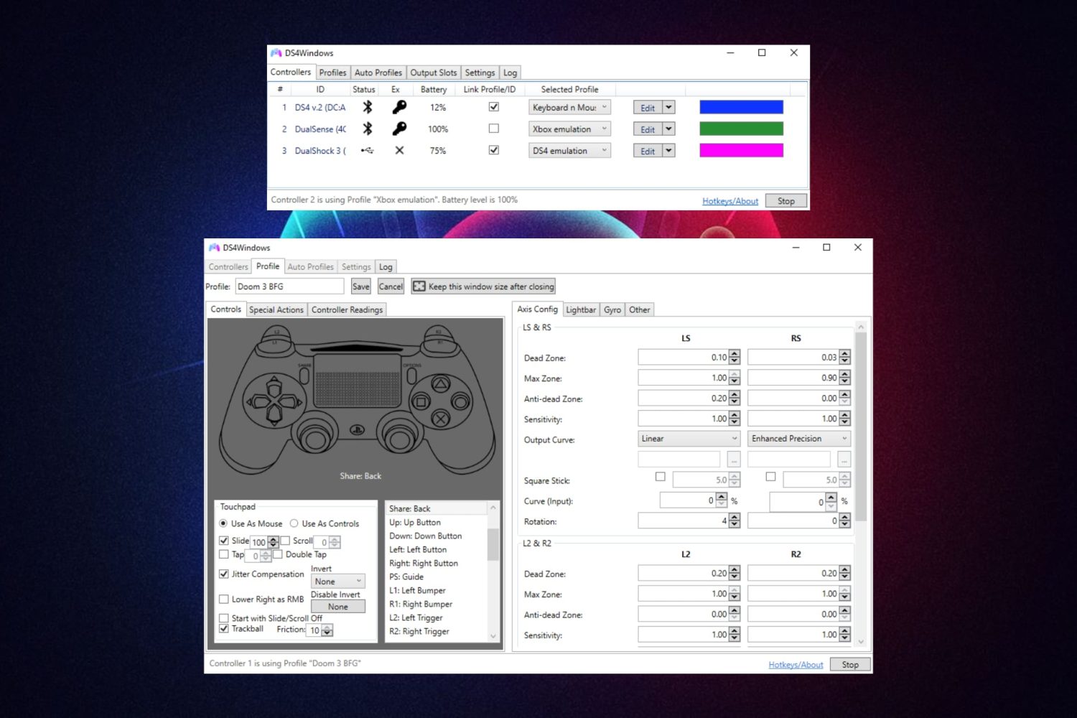
Task: Open Controller Readings tab
Action: coord(347,309)
